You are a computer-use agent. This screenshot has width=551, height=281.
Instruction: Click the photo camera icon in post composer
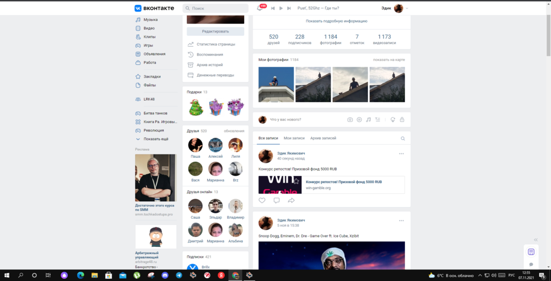click(x=350, y=120)
